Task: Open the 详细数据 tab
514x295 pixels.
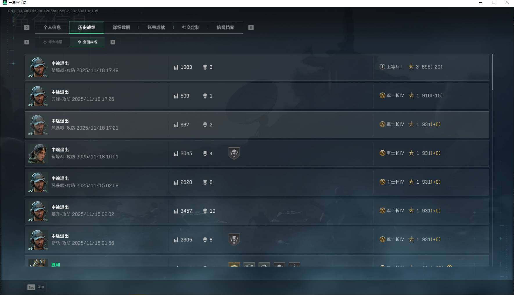Action: click(x=121, y=28)
